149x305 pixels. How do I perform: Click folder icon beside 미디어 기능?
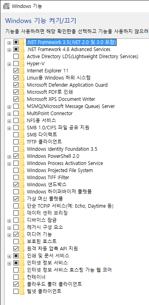(22, 234)
